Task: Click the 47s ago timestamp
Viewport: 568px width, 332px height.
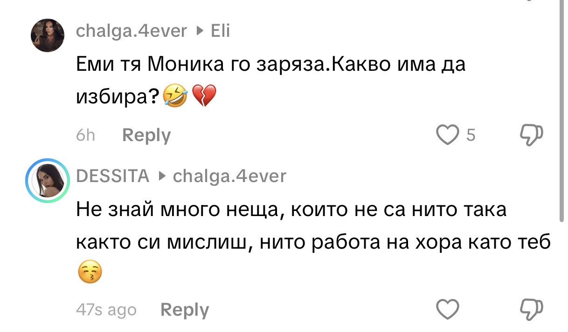Action: point(106,309)
